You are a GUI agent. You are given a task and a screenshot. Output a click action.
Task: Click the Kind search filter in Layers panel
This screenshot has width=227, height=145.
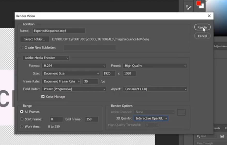click(207, 136)
